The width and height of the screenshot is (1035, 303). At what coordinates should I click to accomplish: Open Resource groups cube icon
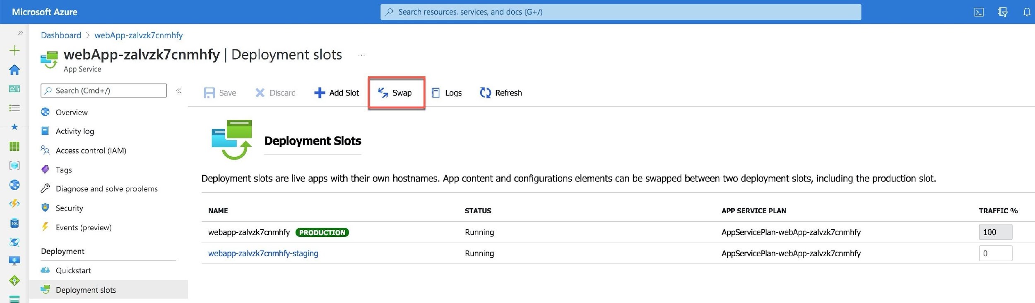[14, 165]
